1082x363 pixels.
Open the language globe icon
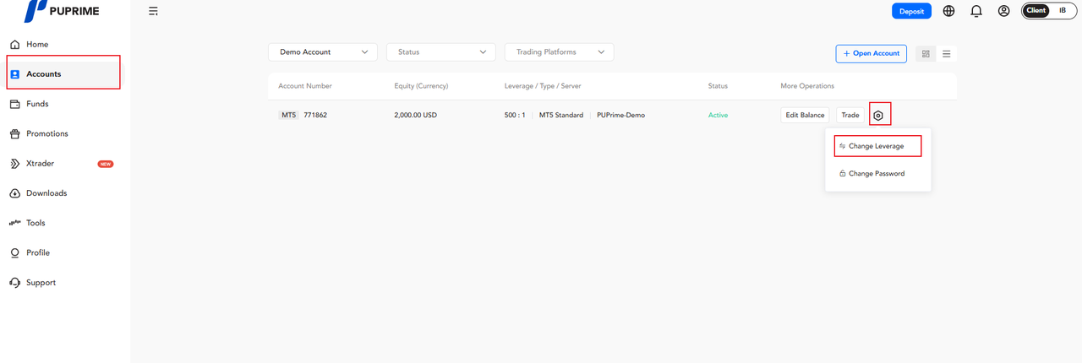pos(948,11)
